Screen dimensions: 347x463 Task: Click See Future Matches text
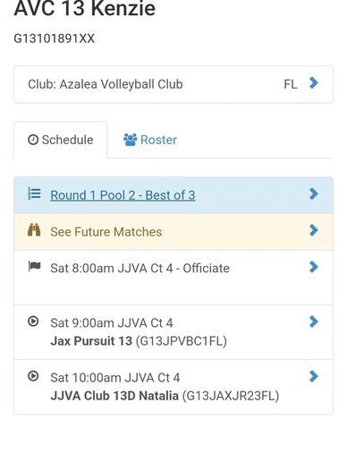click(106, 232)
